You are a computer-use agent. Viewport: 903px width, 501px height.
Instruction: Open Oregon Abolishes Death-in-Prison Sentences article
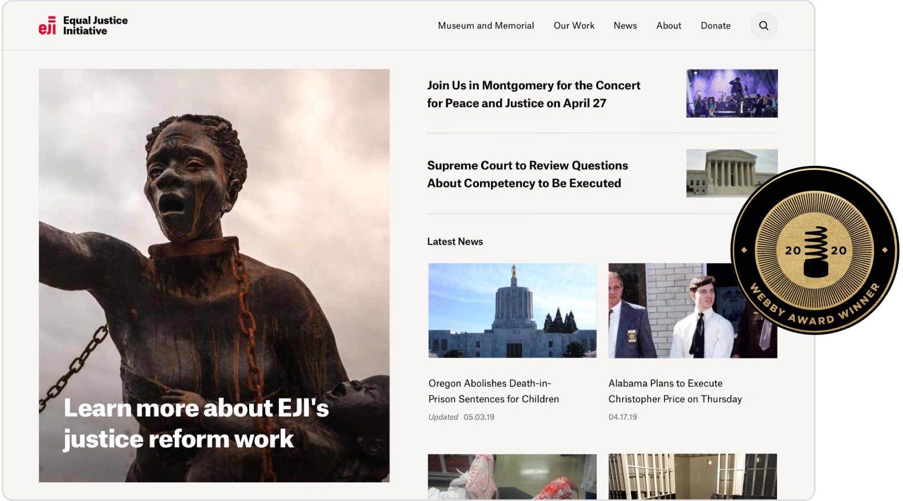493,391
